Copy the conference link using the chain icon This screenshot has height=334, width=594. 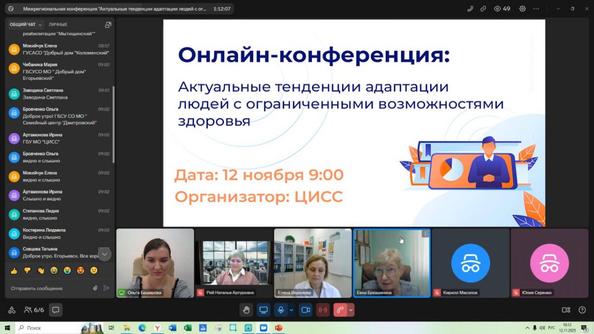pyautogui.click(x=484, y=9)
